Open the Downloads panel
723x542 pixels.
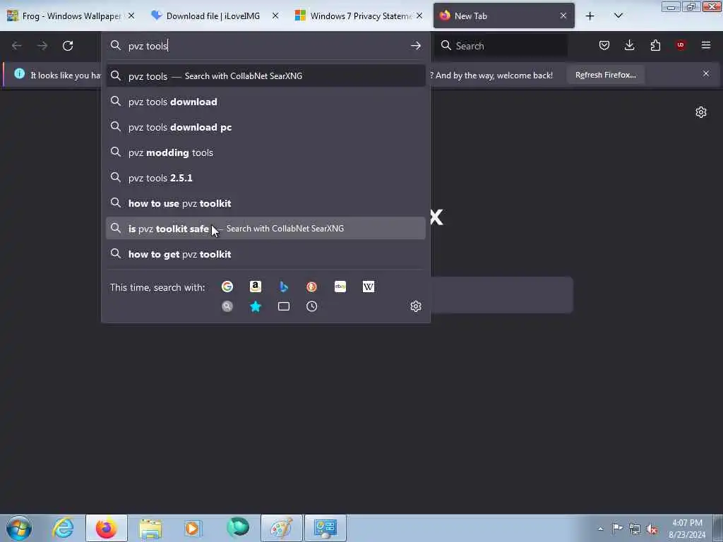pos(629,45)
